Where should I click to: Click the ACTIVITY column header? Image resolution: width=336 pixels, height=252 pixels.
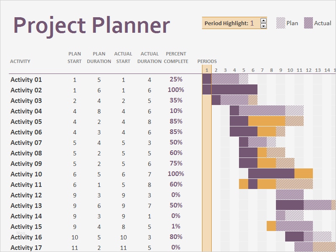(20, 61)
